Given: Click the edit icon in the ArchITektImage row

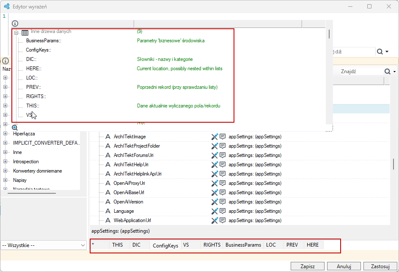Looking at the screenshot, I should [x=215, y=137].
